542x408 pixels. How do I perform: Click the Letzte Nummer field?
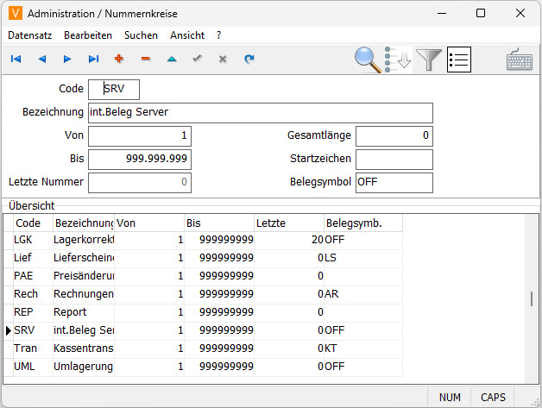click(140, 182)
